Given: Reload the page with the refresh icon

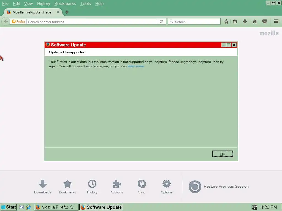Looking at the screenshot, I should [x=161, y=22].
